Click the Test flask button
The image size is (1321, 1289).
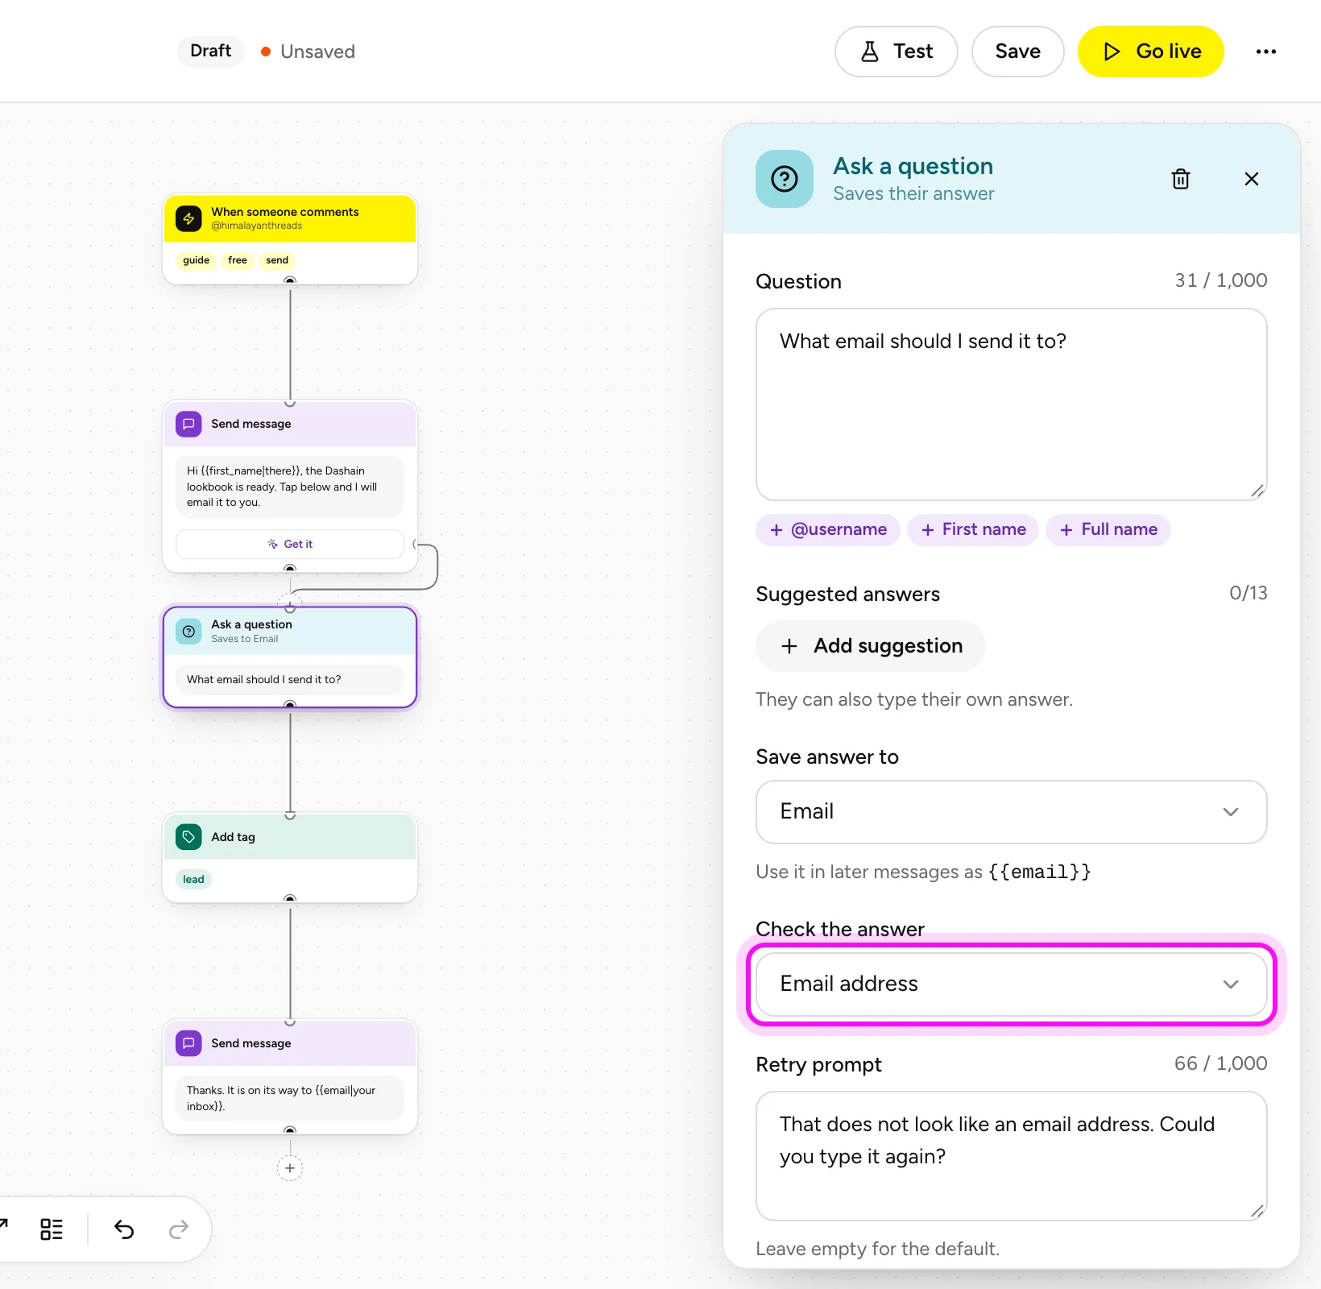897,52
